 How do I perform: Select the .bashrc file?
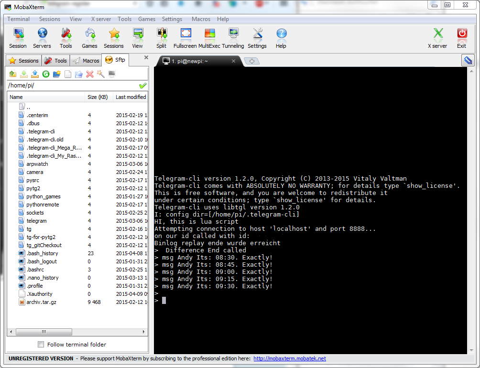[35, 270]
